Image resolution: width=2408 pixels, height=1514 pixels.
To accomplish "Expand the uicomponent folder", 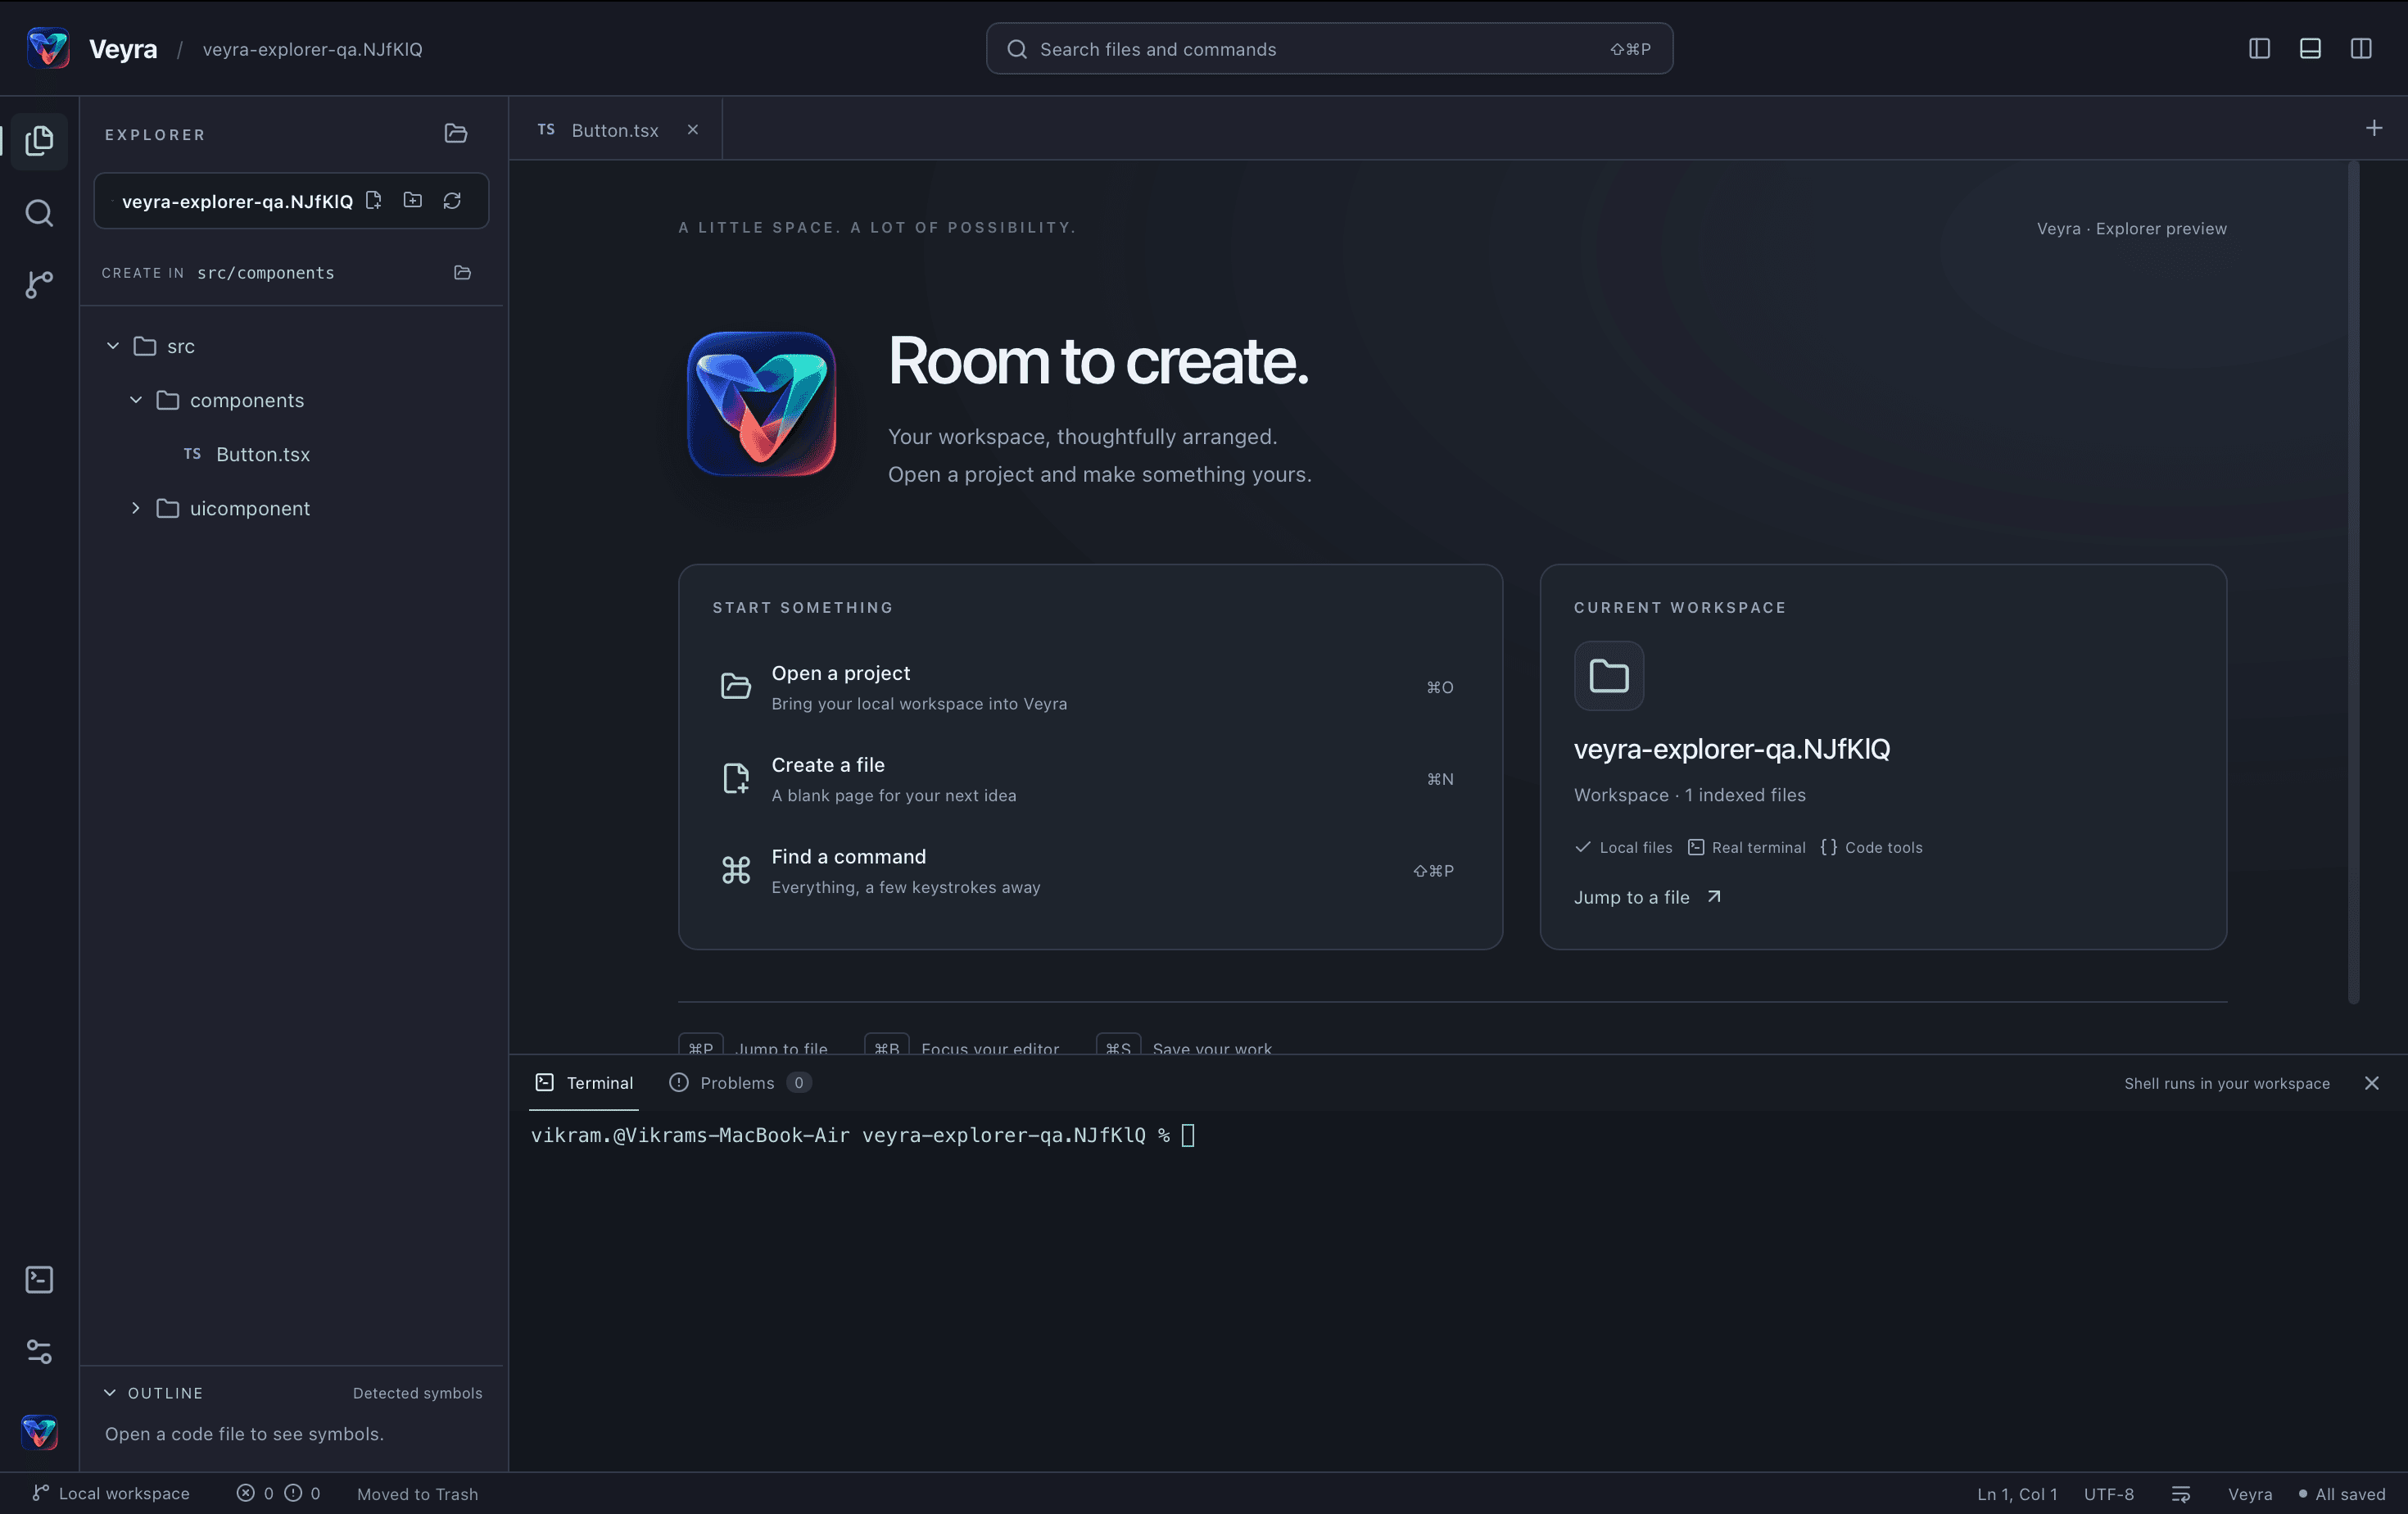I will click(136, 508).
